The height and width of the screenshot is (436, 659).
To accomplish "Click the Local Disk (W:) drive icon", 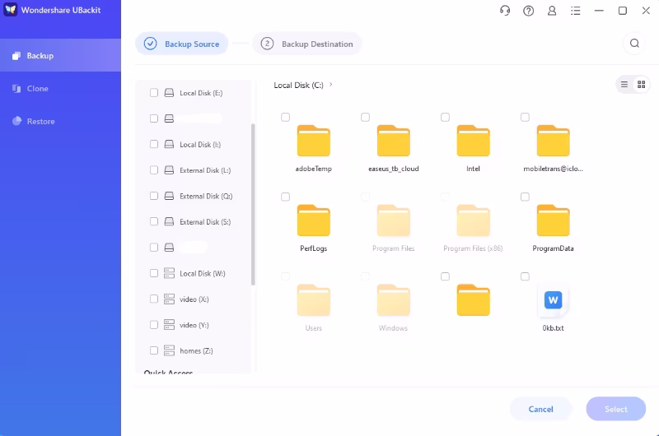I will tap(169, 273).
